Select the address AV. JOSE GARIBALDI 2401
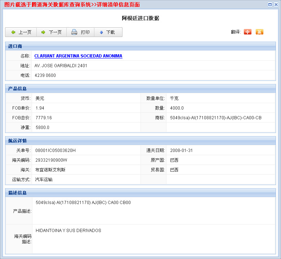The image size is (281, 259). pos(61,66)
